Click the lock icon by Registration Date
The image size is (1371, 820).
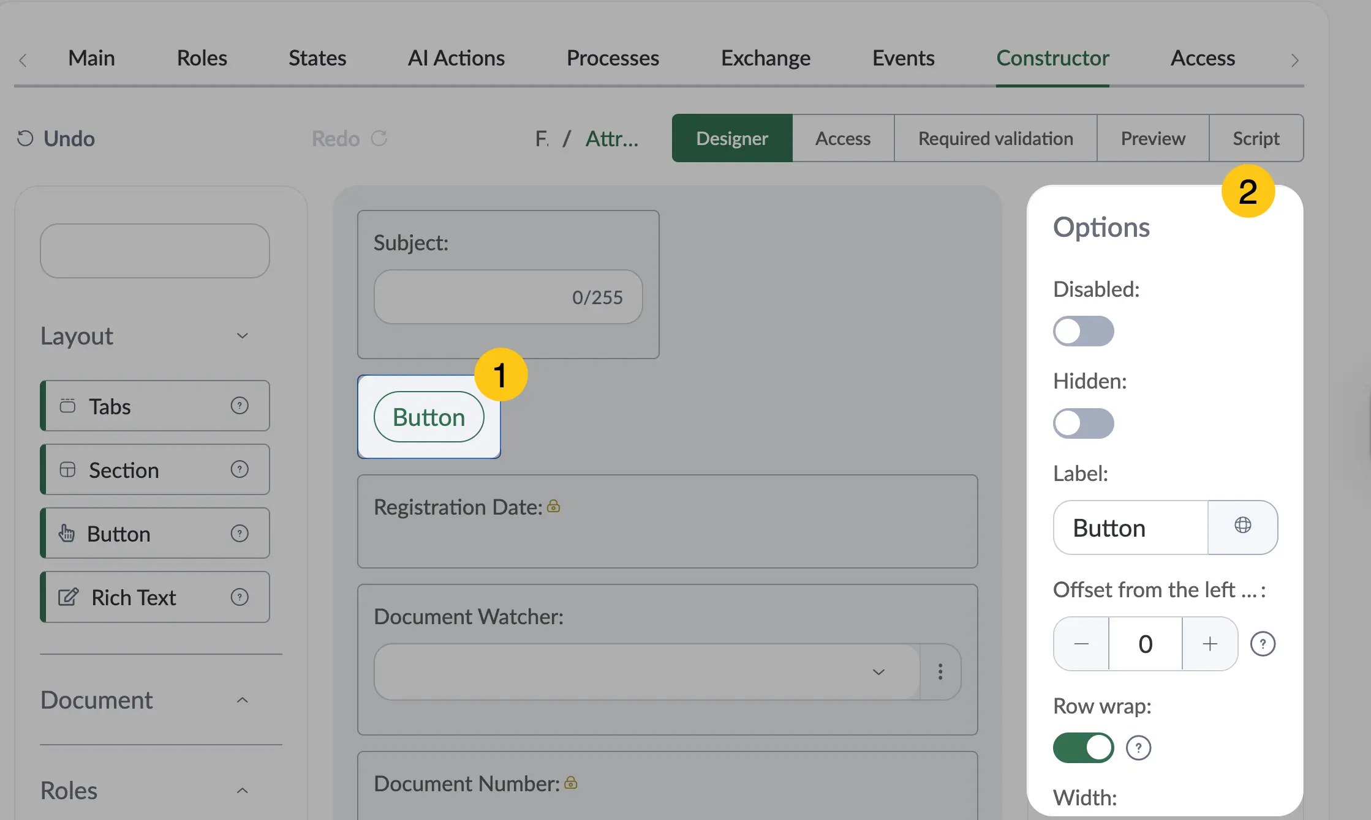pyautogui.click(x=554, y=506)
